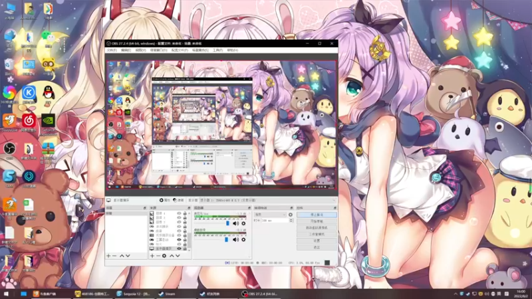Pop out the 场景 dock panel
Image resolution: width=532 pixels, height=299 pixels.
(x=145, y=208)
